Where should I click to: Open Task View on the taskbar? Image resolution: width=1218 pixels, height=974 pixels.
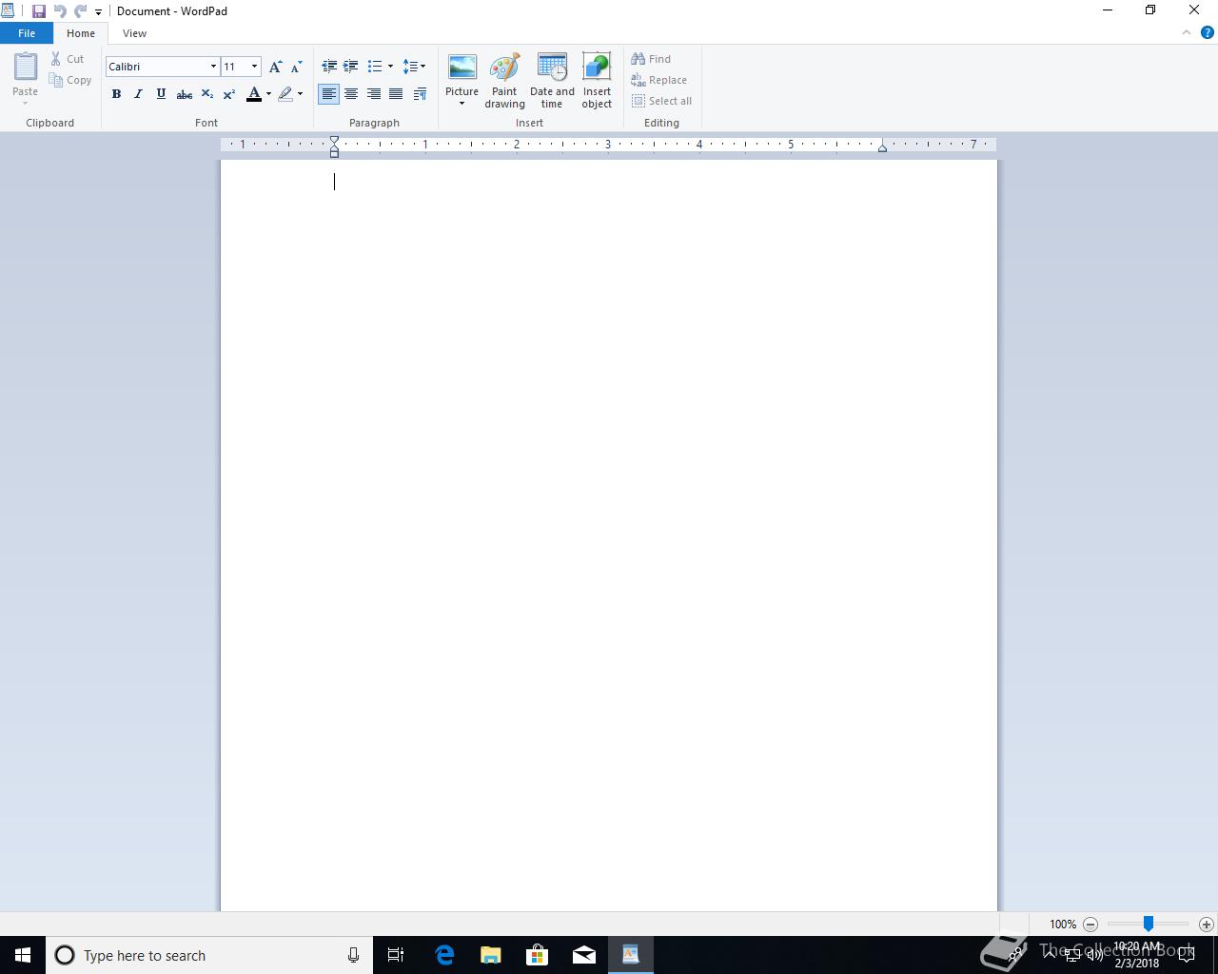(x=396, y=955)
